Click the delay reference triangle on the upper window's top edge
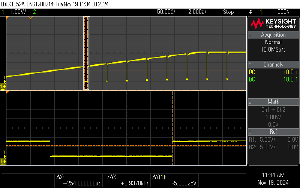Viewport: 300px width, 188px height. [30, 18]
